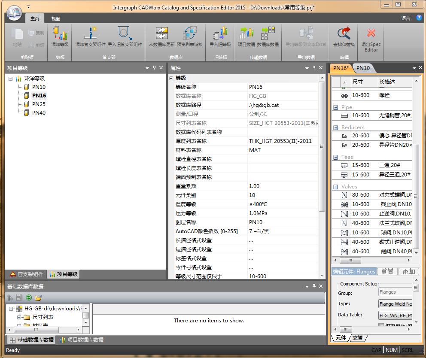This screenshot has height=358, width=426.
Task: Click the 数据库数据 transfer icon
Action: (x=268, y=33)
